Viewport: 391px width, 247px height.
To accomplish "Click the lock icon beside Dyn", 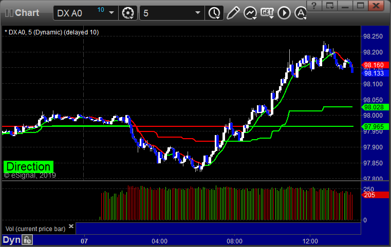I will pyautogui.click(x=27, y=240).
